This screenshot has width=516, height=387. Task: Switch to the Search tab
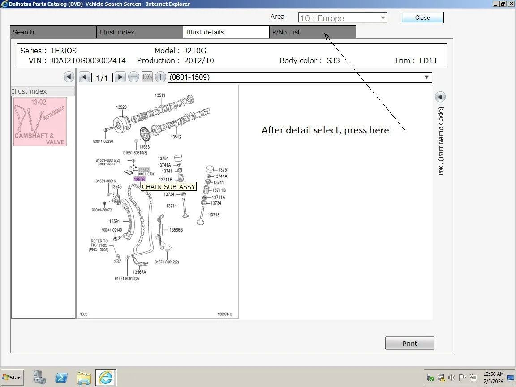pos(53,32)
